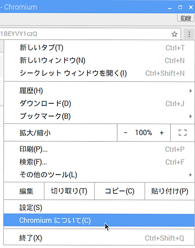Select 印刷(P)... menu item
Image resolution: width=195 pixels, height=248 pixels.
99,149
